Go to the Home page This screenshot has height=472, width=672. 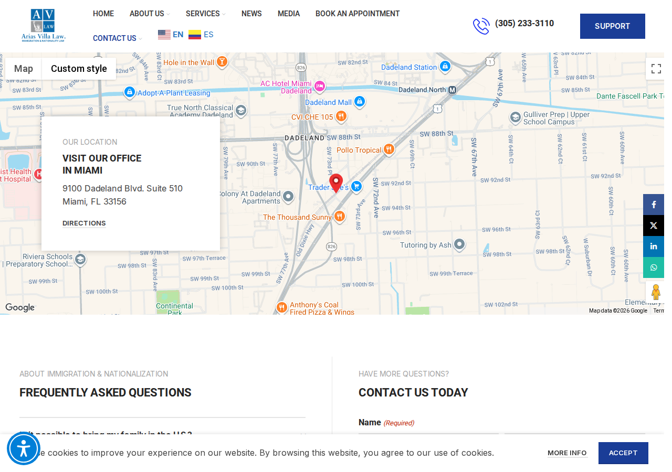tap(103, 14)
